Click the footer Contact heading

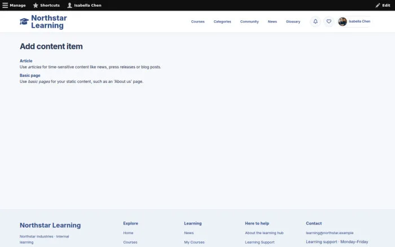tap(314, 223)
